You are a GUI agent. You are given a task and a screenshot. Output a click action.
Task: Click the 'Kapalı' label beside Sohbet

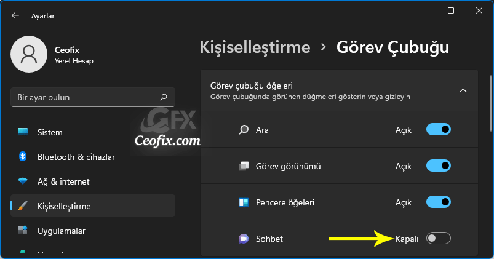click(407, 239)
